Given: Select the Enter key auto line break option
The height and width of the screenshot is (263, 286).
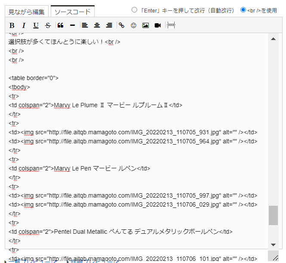Looking at the screenshot, I should tap(134, 10).
